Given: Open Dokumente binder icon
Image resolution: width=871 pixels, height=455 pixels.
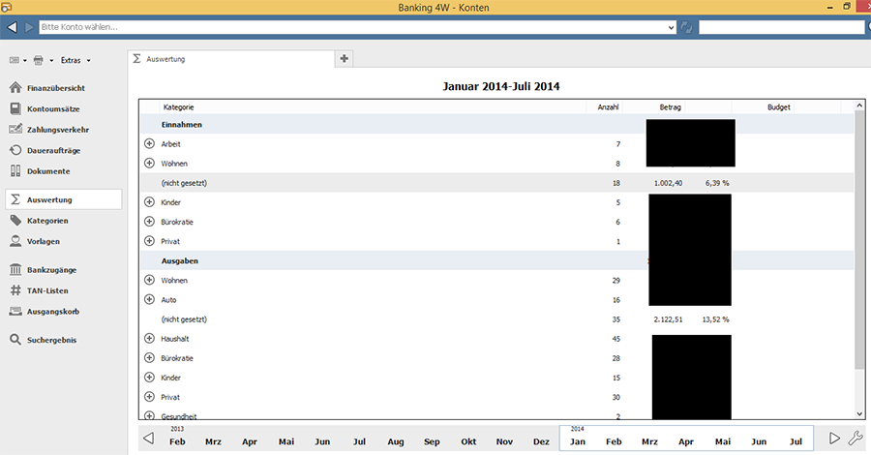Looking at the screenshot, I should (15, 171).
